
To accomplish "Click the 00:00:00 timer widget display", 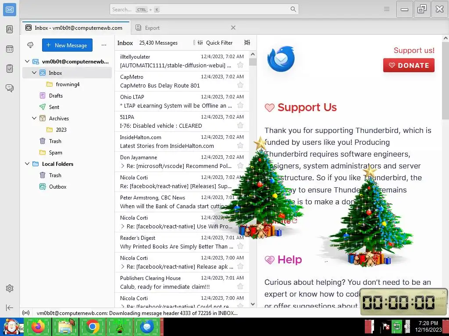I will click(x=399, y=302).
